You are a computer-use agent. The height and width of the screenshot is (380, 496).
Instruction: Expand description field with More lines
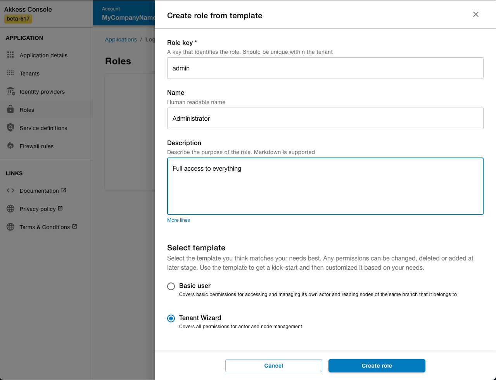point(178,220)
